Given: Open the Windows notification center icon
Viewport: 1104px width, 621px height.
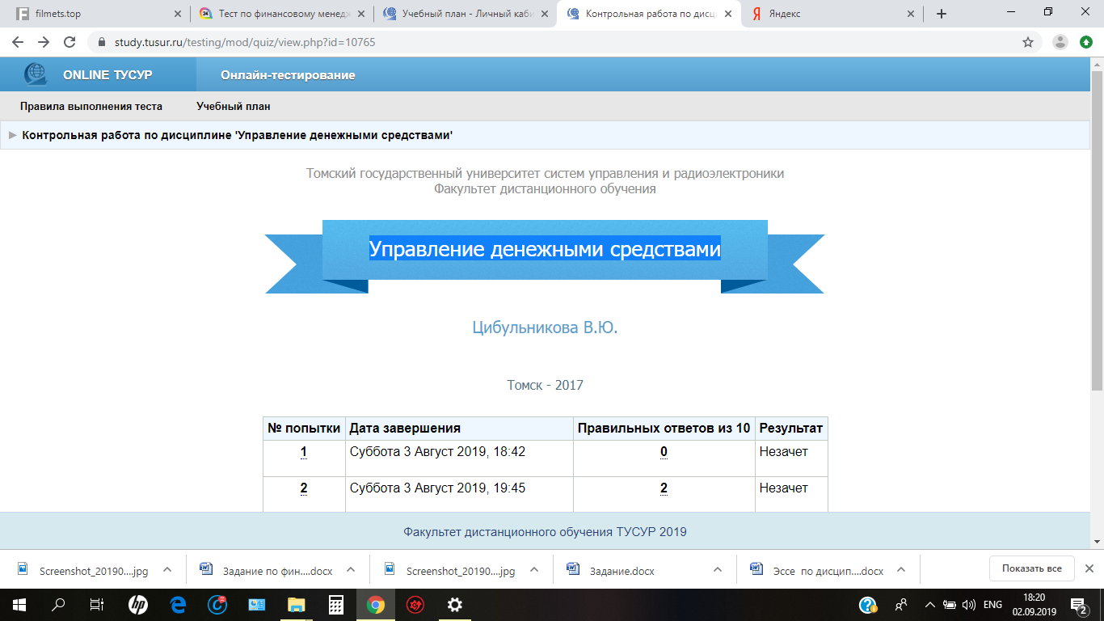Looking at the screenshot, I should tap(1078, 605).
